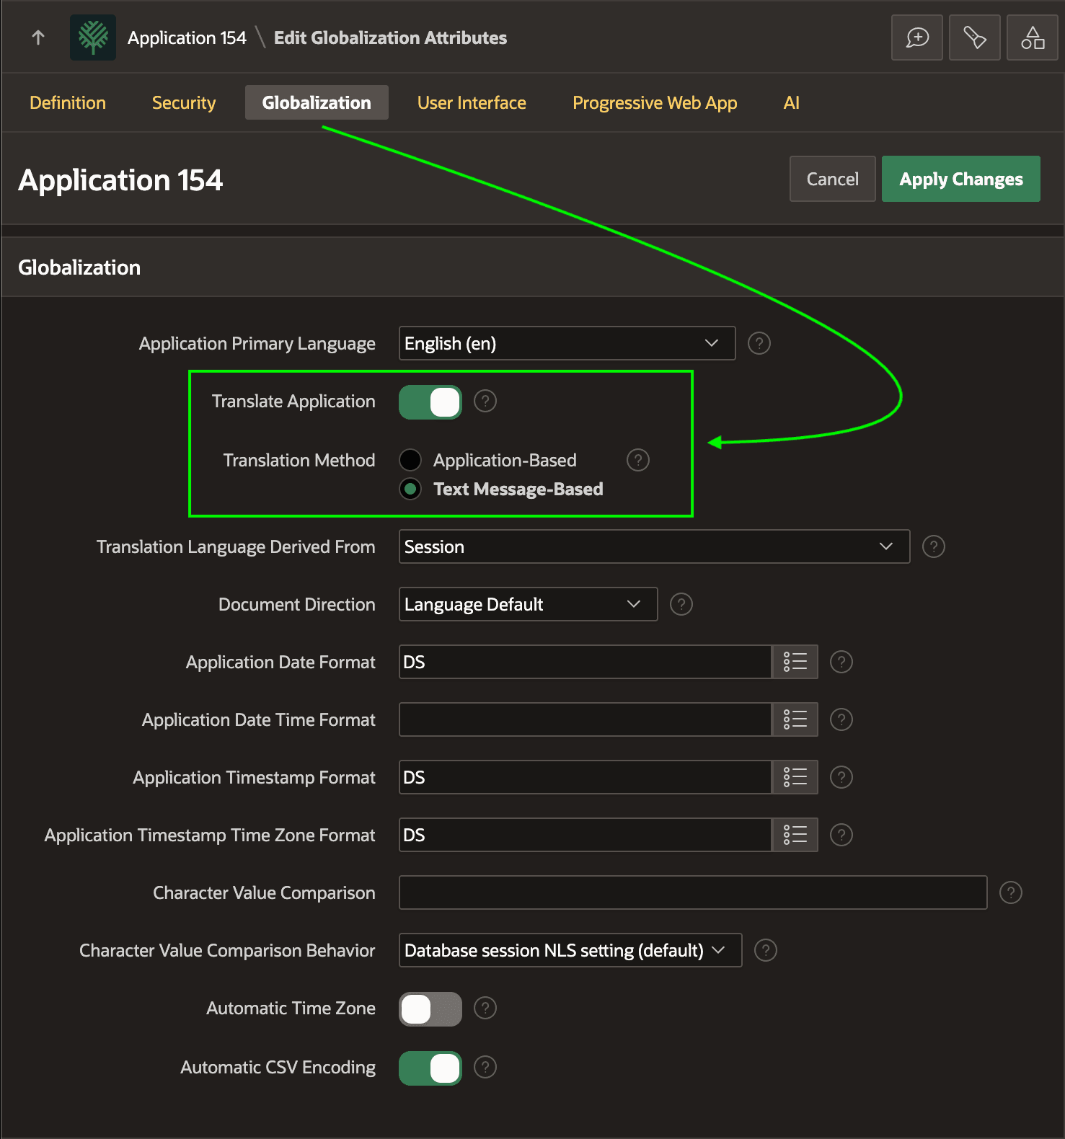Open Application Primary Language dropdown
Image resolution: width=1065 pixels, height=1139 pixels.
pos(567,343)
